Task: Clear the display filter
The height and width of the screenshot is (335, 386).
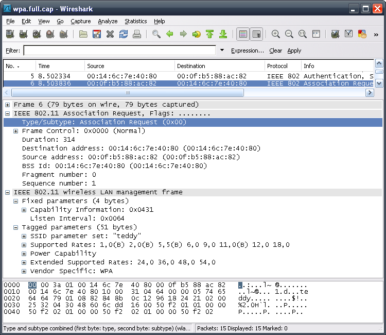Action: 275,51
